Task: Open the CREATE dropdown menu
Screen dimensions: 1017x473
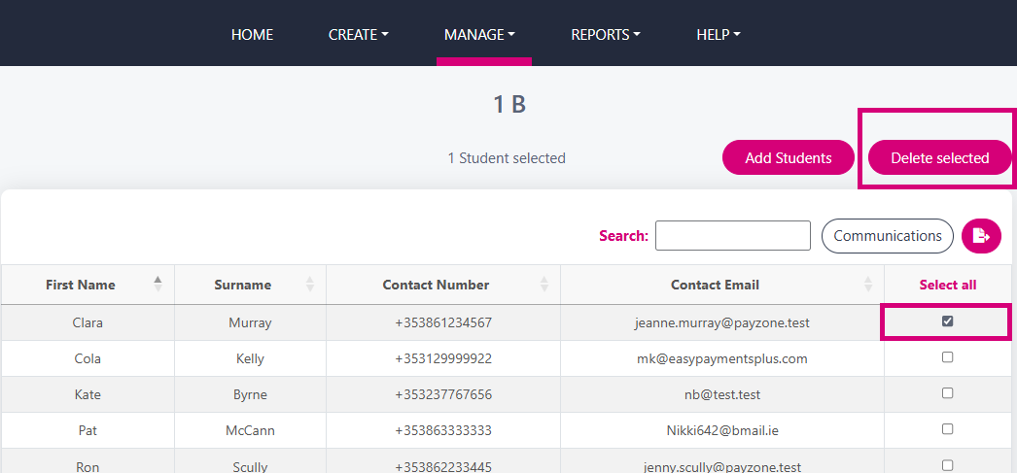Action: (x=358, y=34)
